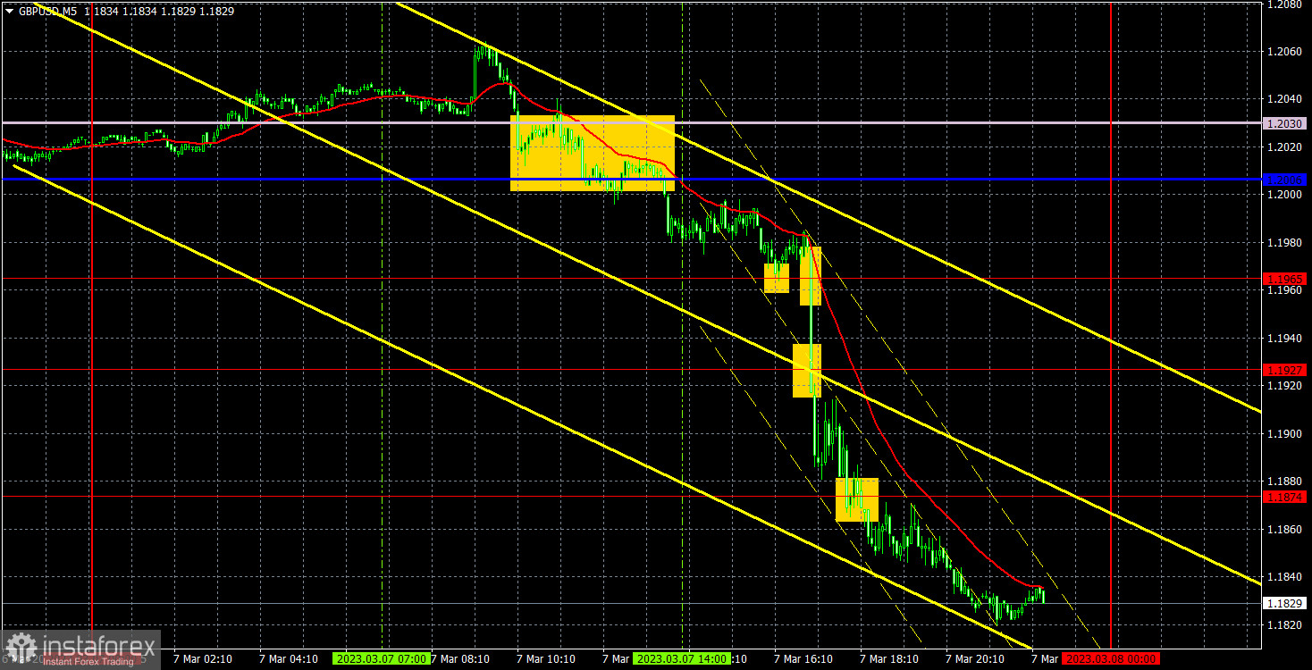Click the yellow signal box at 1.1874 level
Viewport: 1312px width, 670px height.
pos(857,499)
